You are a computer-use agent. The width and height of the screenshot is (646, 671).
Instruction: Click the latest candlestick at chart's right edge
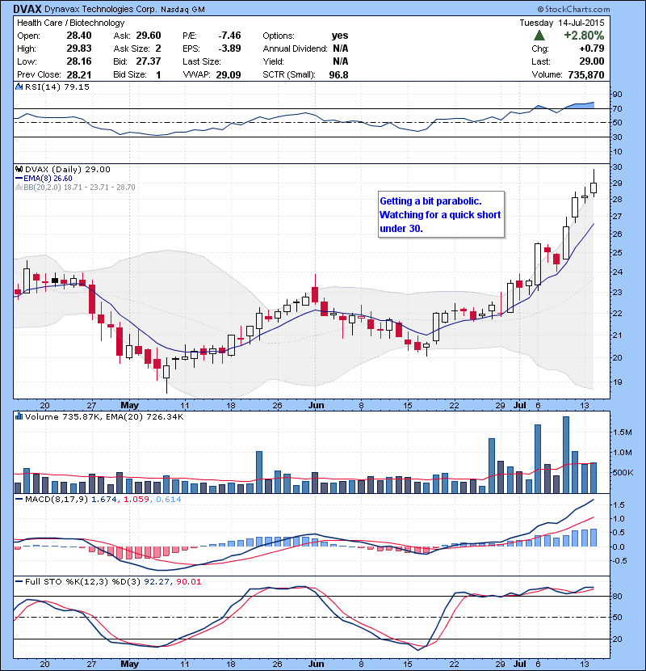pos(594,184)
